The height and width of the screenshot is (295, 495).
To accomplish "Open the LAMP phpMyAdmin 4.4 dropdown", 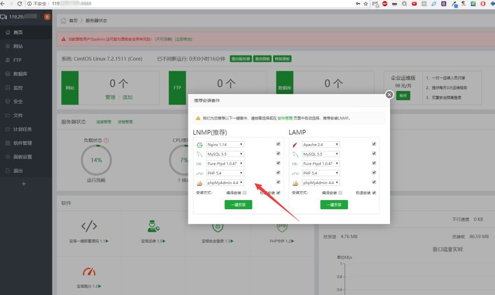I will (x=321, y=183).
